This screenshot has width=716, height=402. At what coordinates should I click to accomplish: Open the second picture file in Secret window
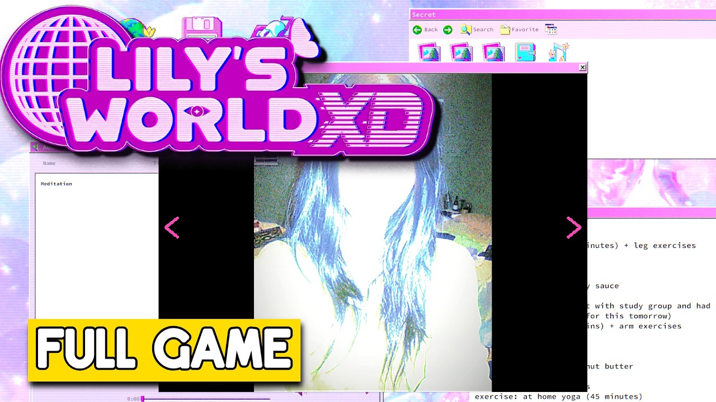click(x=461, y=52)
